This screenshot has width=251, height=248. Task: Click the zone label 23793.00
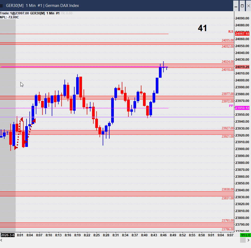228,221
